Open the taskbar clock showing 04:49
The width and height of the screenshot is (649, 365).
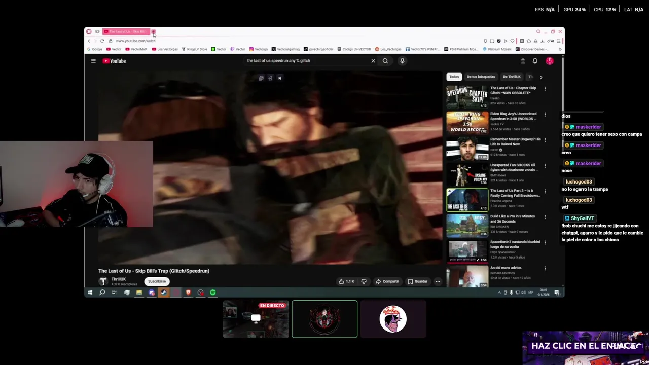(544, 293)
